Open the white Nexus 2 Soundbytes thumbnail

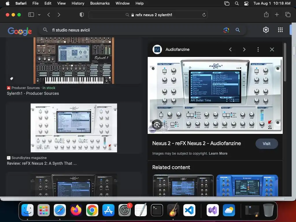[x=74, y=128]
